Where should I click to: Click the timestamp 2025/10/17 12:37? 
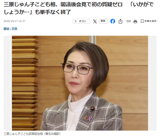[15, 21]
